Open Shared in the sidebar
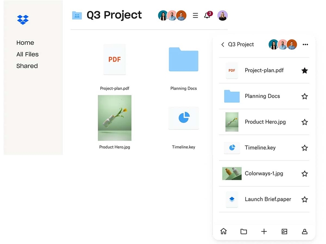The width and height of the screenshot is (326, 244). 27,66
